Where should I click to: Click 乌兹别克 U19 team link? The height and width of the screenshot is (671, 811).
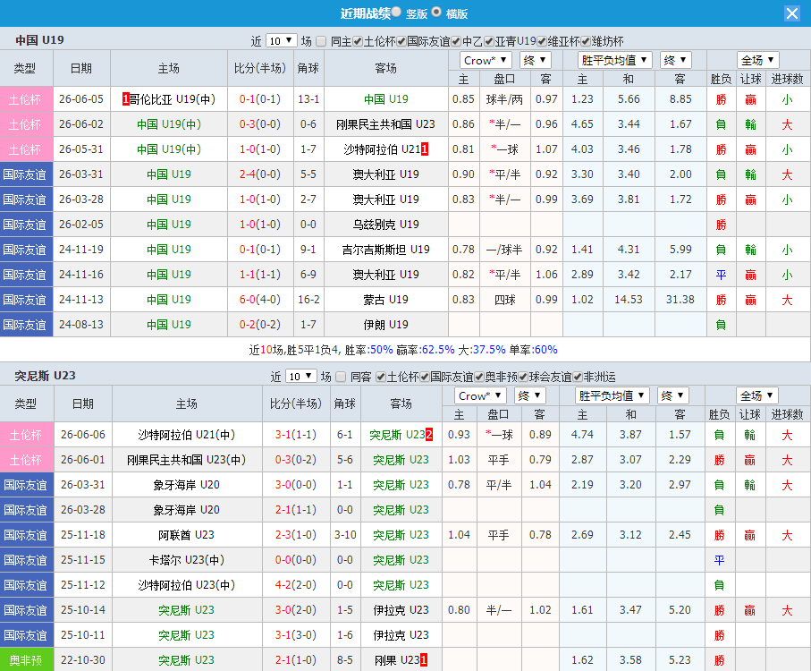385,225
